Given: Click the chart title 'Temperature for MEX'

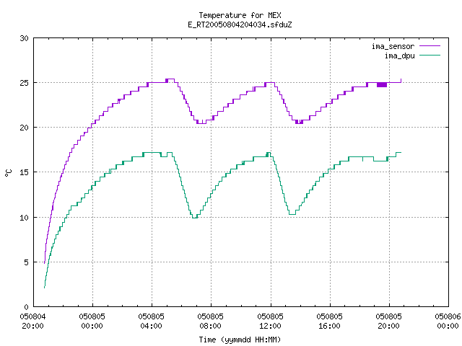Looking at the screenshot, I should (x=240, y=15).
